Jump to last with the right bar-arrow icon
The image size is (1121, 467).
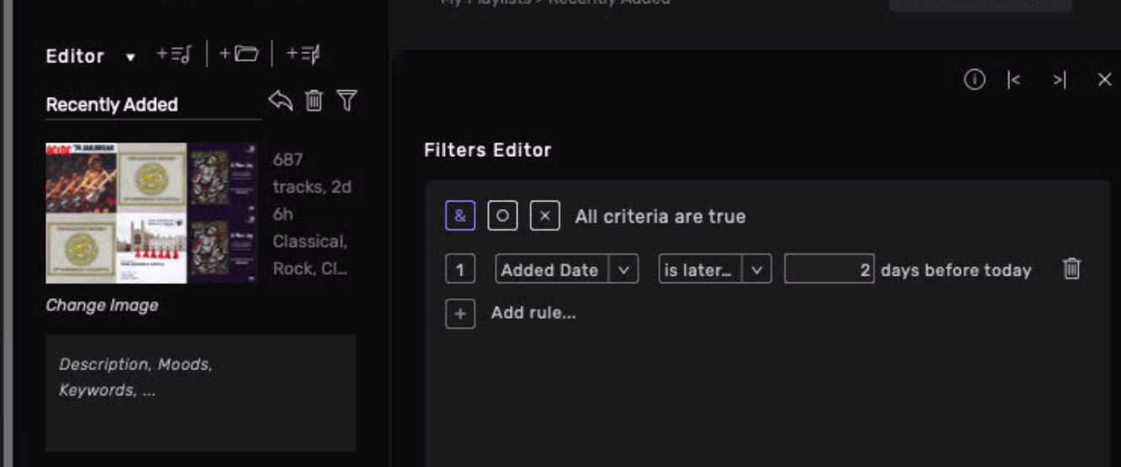(1059, 80)
